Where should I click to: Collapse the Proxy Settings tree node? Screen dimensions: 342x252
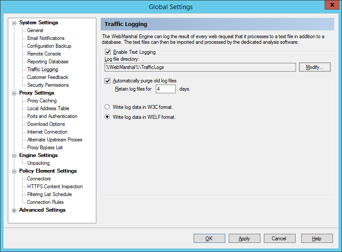[14, 93]
